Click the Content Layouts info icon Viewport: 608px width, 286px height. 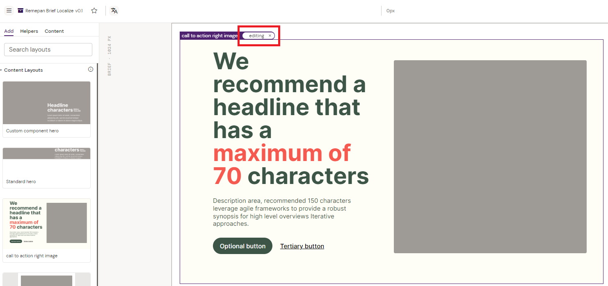(91, 70)
